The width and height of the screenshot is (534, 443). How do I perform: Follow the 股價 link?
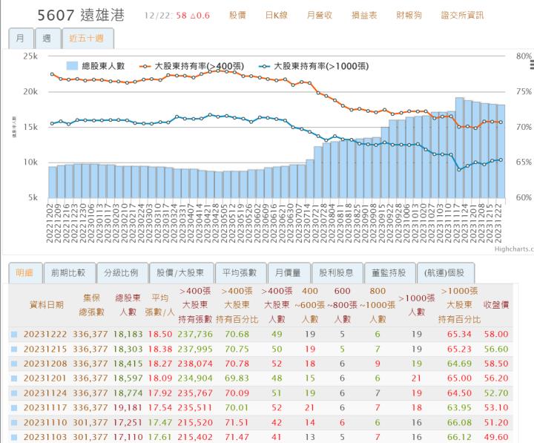point(237,16)
